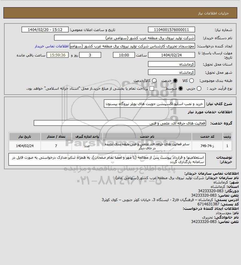The image size is (241, 265).
Task: Click general description field خرید و نصب اسلیو
Action: pos(154,103)
